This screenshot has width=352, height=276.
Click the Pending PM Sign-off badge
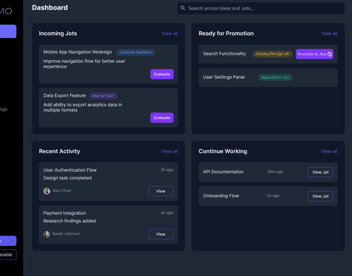[273, 54]
